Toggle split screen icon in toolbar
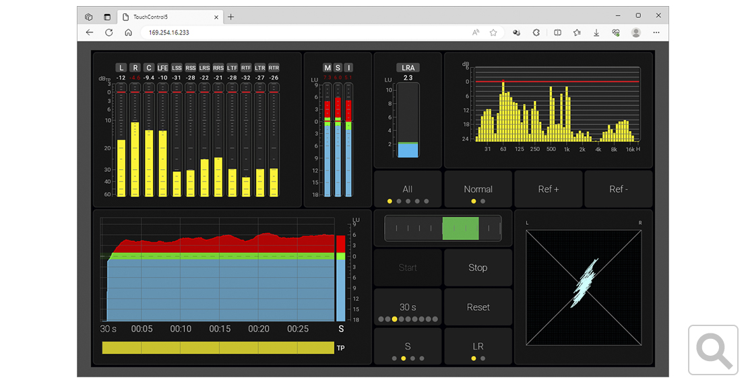This screenshot has width=748, height=384. [557, 32]
